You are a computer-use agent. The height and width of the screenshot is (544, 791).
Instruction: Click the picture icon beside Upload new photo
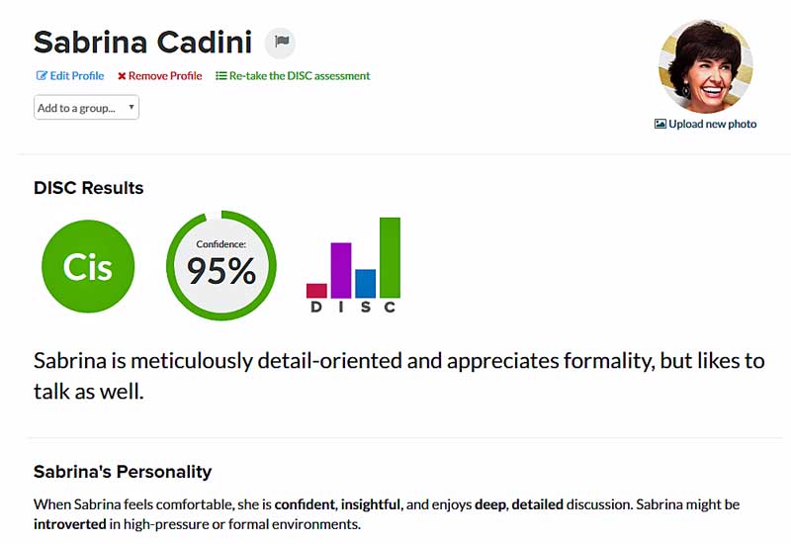[659, 124]
